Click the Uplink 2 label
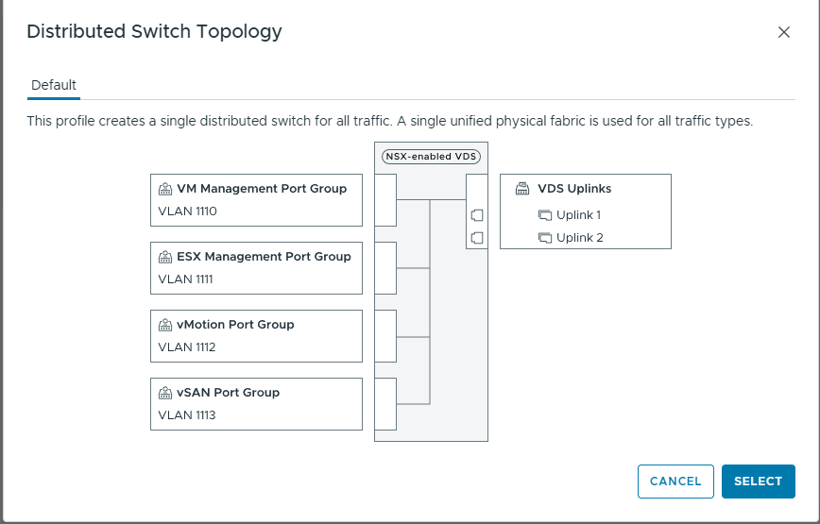The height and width of the screenshot is (524, 820). point(579,238)
